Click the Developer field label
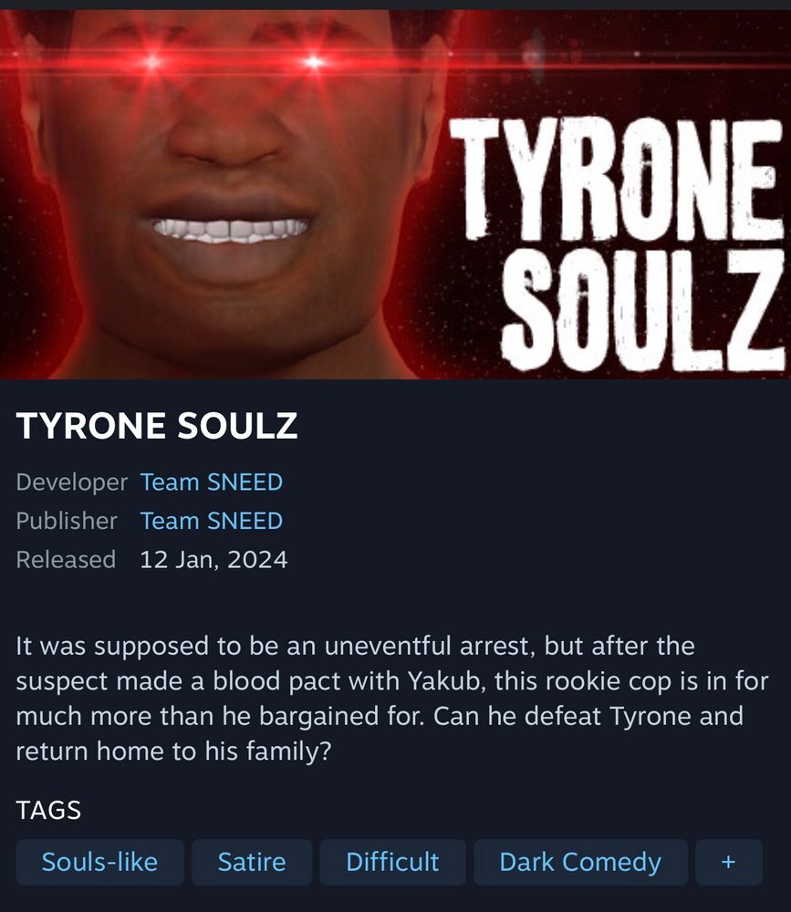Image resolution: width=791 pixels, height=912 pixels. pyautogui.click(x=71, y=482)
